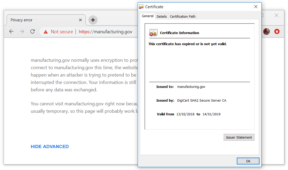This screenshot has height=170, width=288.
Task: Open the Certification Path tab
Action: pos(183,17)
